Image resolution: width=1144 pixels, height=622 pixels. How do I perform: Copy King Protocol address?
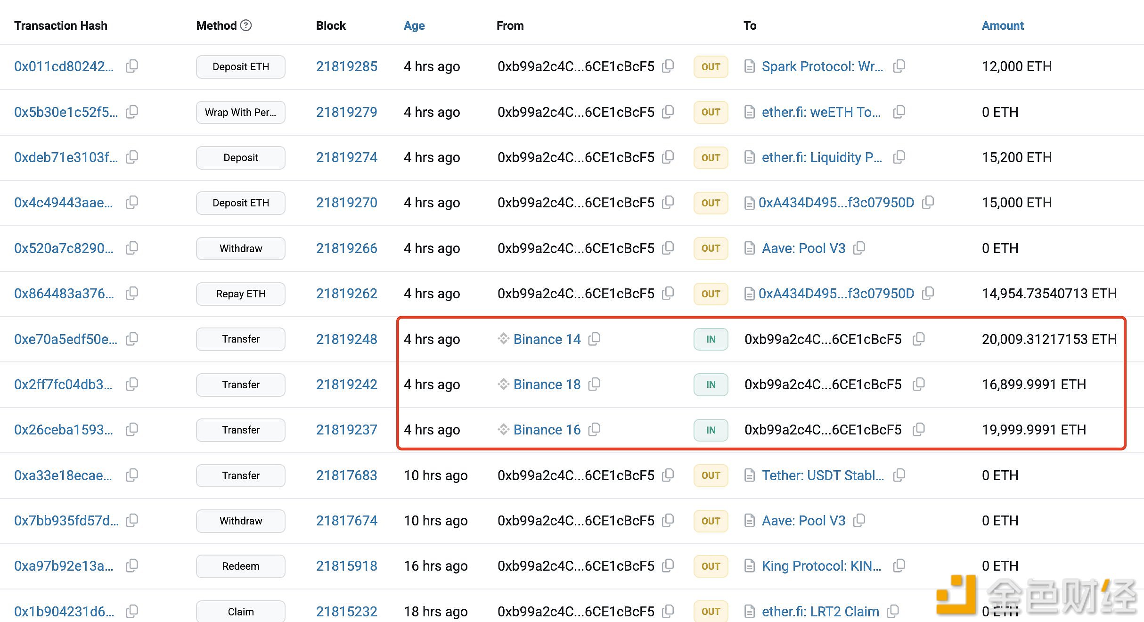[x=899, y=566]
